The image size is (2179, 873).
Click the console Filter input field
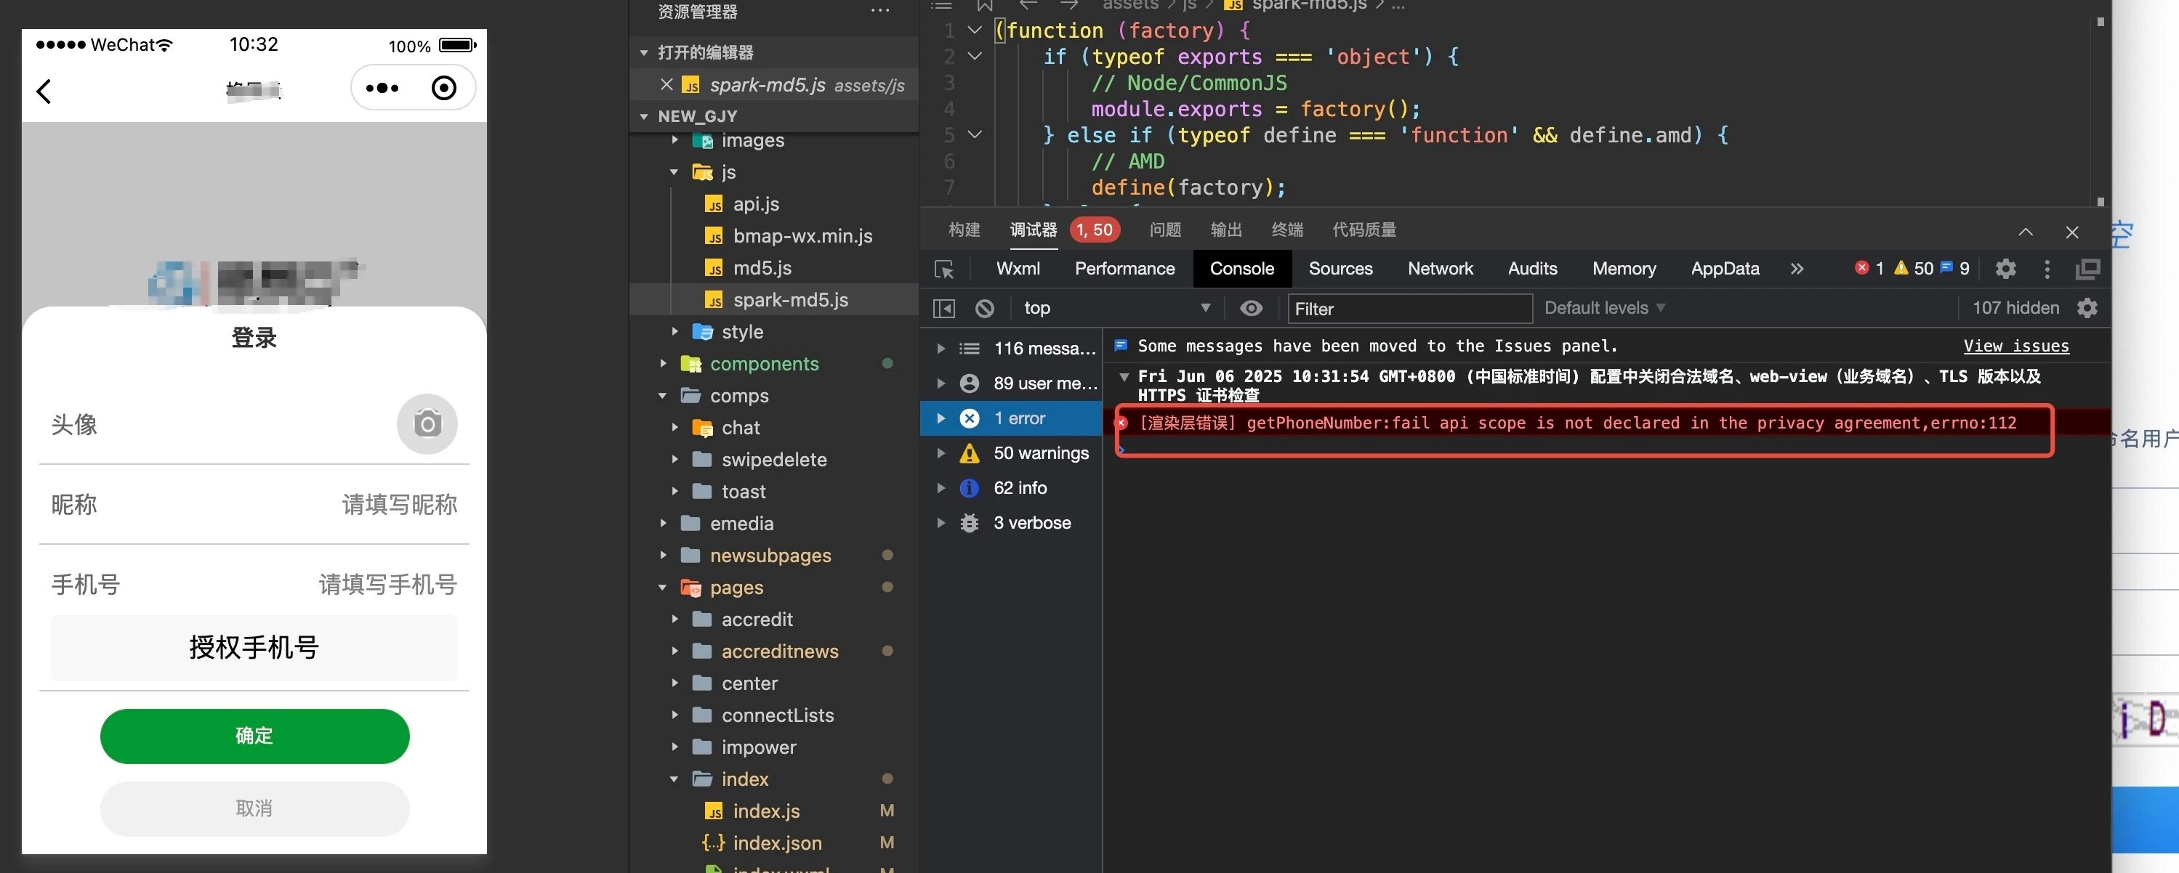tap(1409, 309)
